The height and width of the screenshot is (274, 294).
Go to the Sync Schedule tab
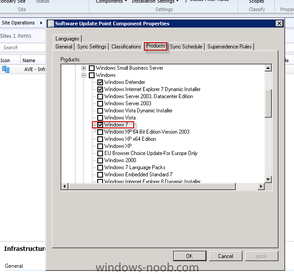click(186, 47)
